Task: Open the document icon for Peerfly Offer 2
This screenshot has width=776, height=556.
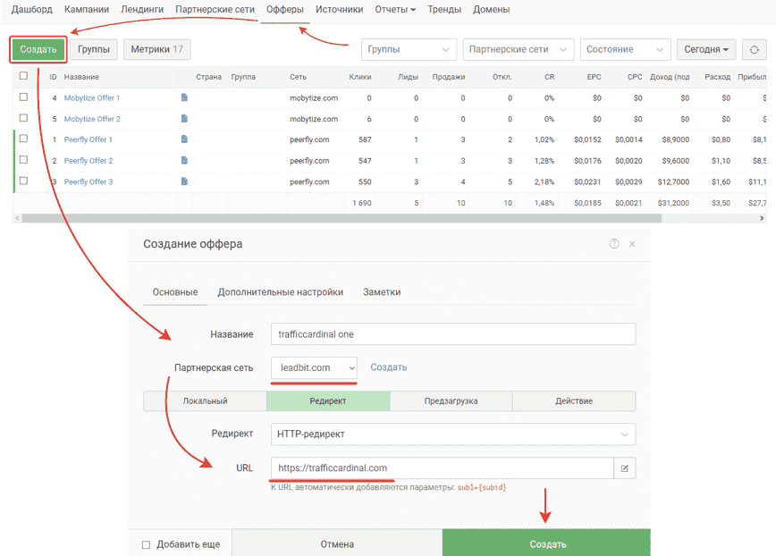Action: tap(184, 160)
